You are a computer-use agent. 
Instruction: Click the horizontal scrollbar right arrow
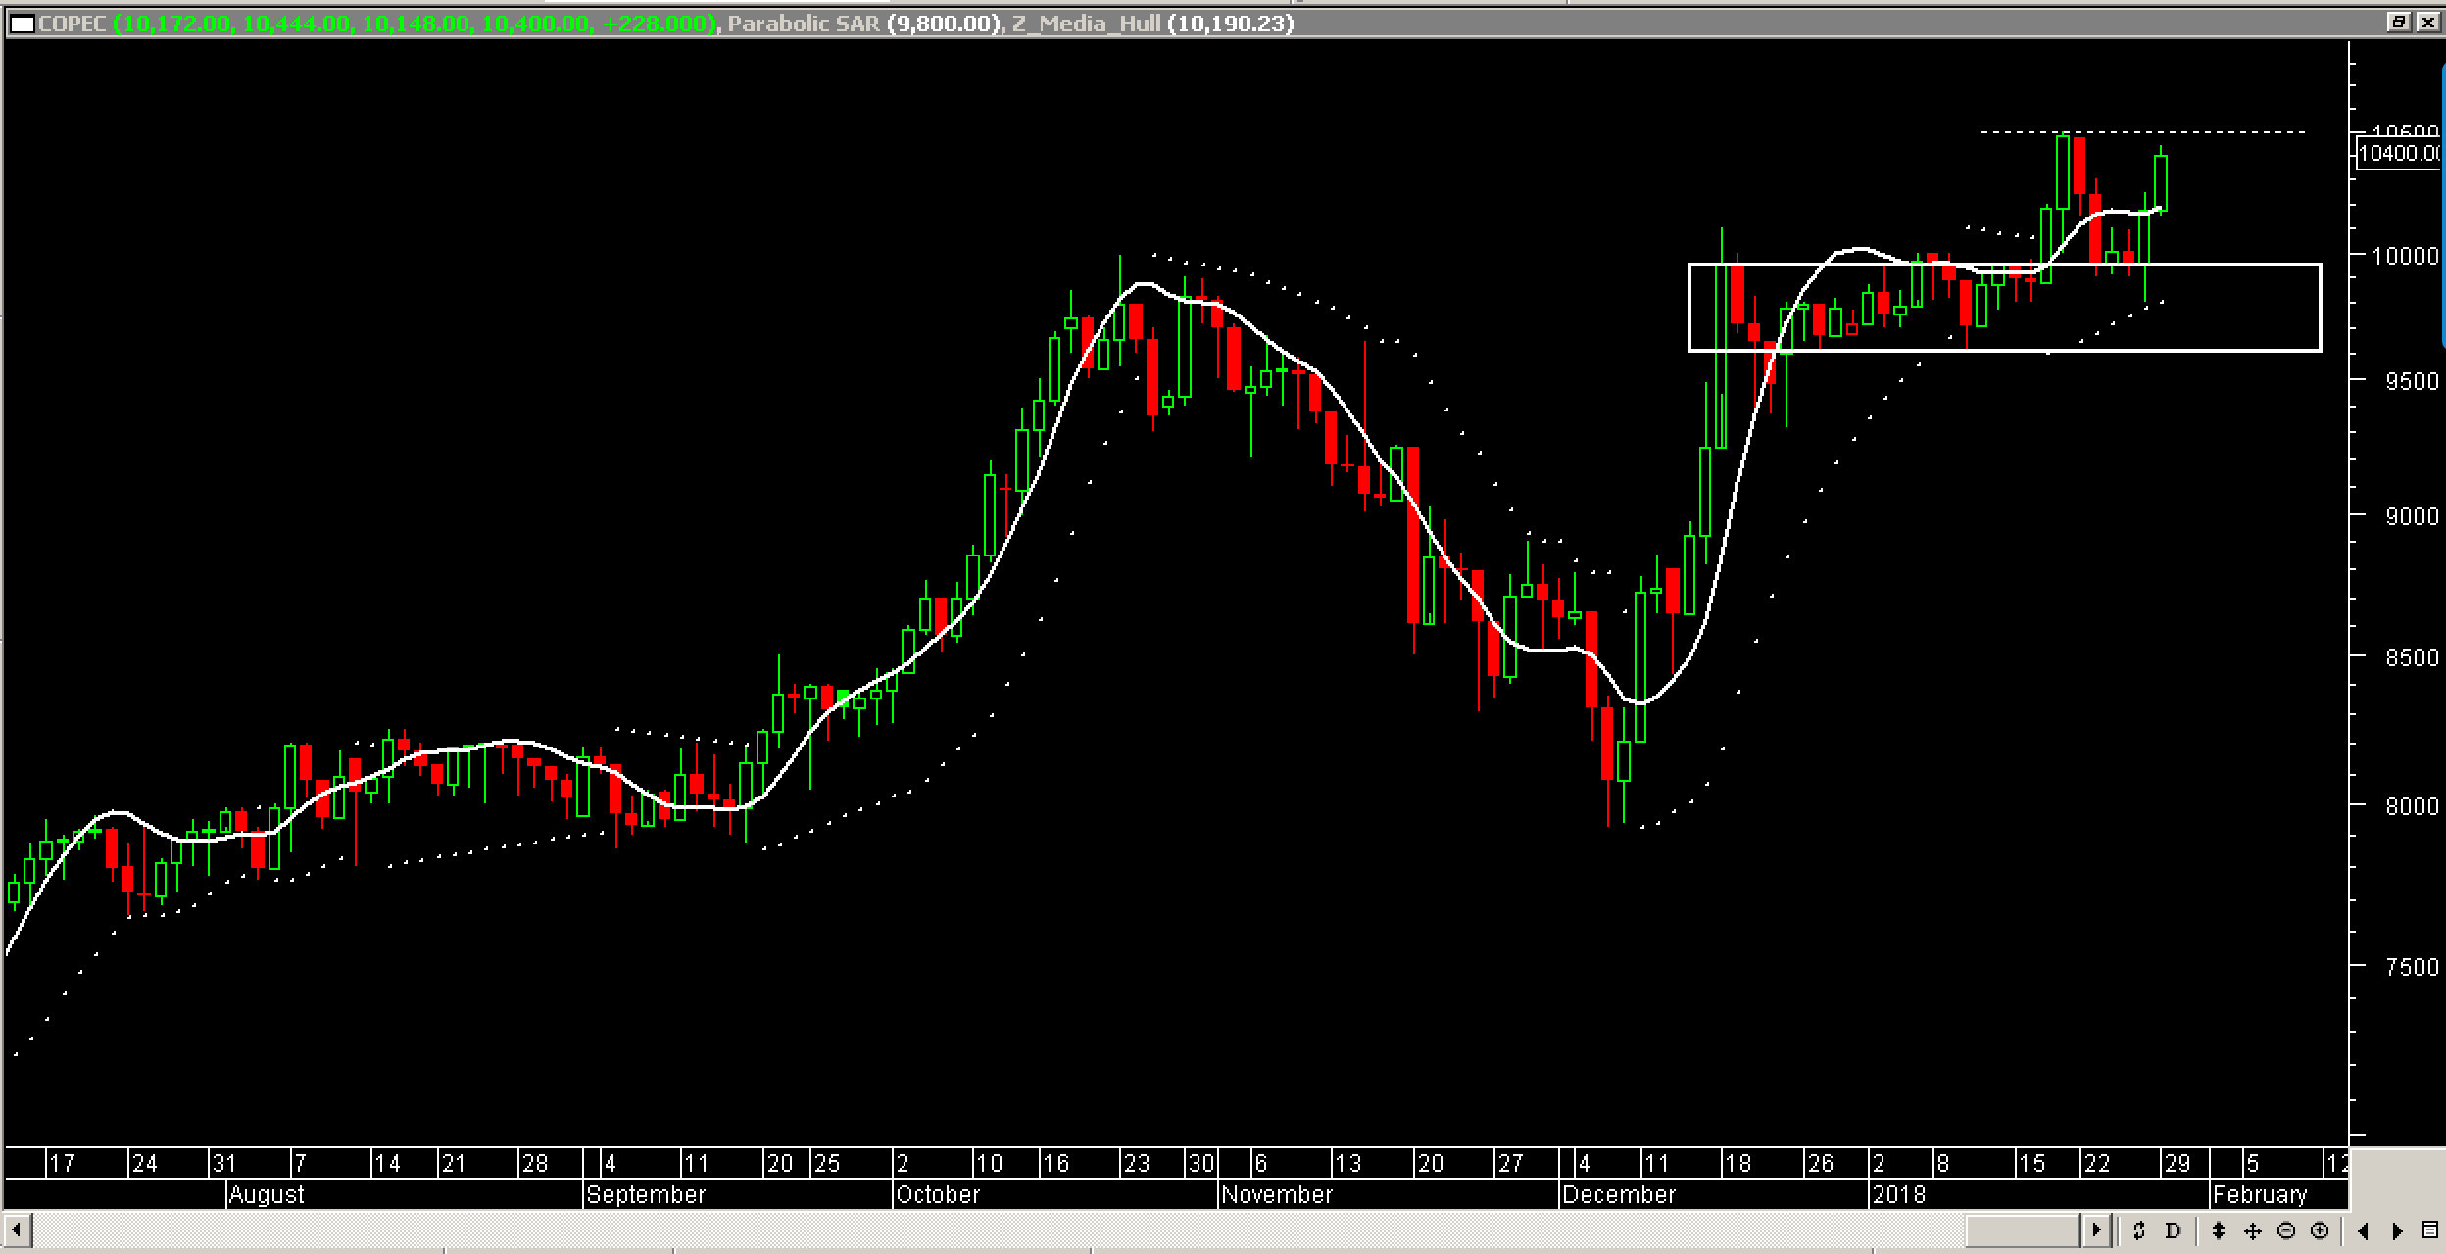coord(2096,1230)
